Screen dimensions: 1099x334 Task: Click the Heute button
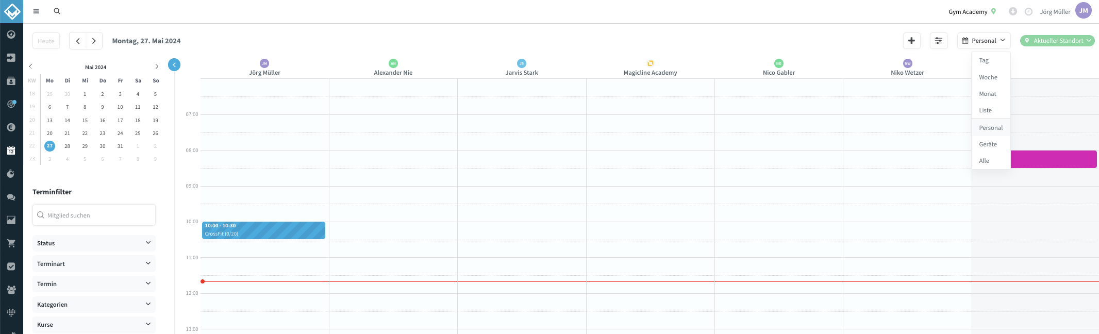pos(46,41)
